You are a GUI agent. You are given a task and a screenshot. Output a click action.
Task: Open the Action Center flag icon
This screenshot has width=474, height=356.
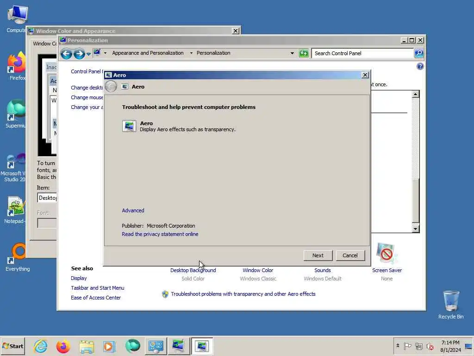coord(407,346)
